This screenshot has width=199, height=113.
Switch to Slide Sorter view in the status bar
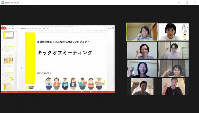(x=91, y=92)
